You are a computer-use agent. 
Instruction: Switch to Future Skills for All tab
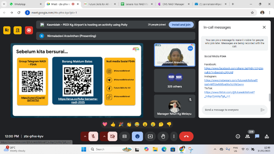[100, 4]
